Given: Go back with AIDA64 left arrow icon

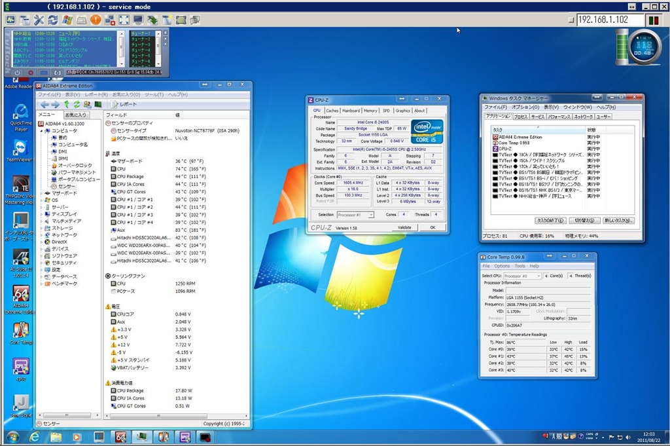Looking at the screenshot, I should 44,104.
